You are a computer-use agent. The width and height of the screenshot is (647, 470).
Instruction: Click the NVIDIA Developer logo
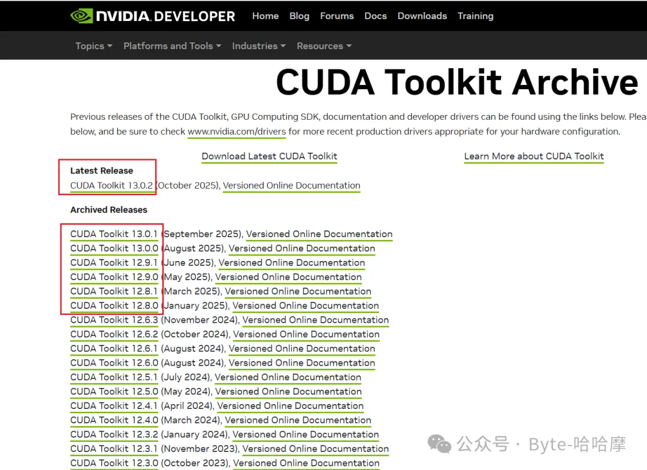(153, 16)
